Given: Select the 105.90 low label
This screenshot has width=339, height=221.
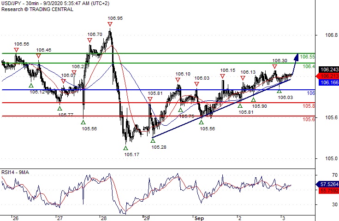Looking at the screenshot, I should (x=259, y=106).
